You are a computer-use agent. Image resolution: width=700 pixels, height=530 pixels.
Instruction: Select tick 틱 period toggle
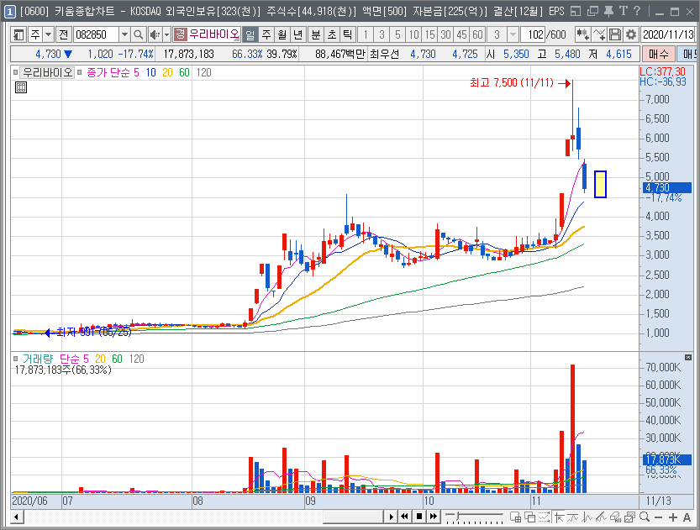tap(348, 34)
